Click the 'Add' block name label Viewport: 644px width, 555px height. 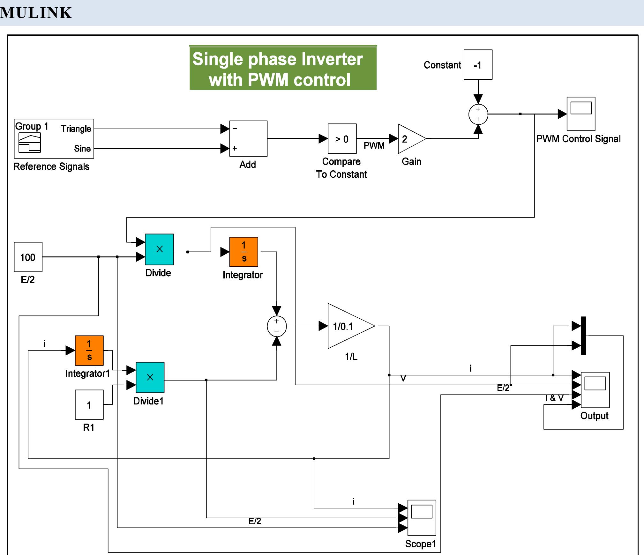click(x=248, y=165)
